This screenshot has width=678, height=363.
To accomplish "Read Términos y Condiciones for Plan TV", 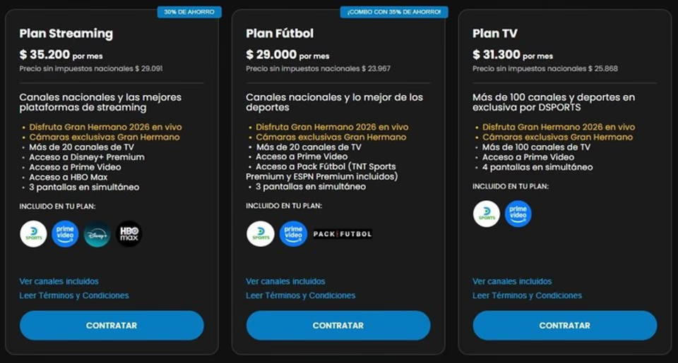I will pyautogui.click(x=528, y=295).
